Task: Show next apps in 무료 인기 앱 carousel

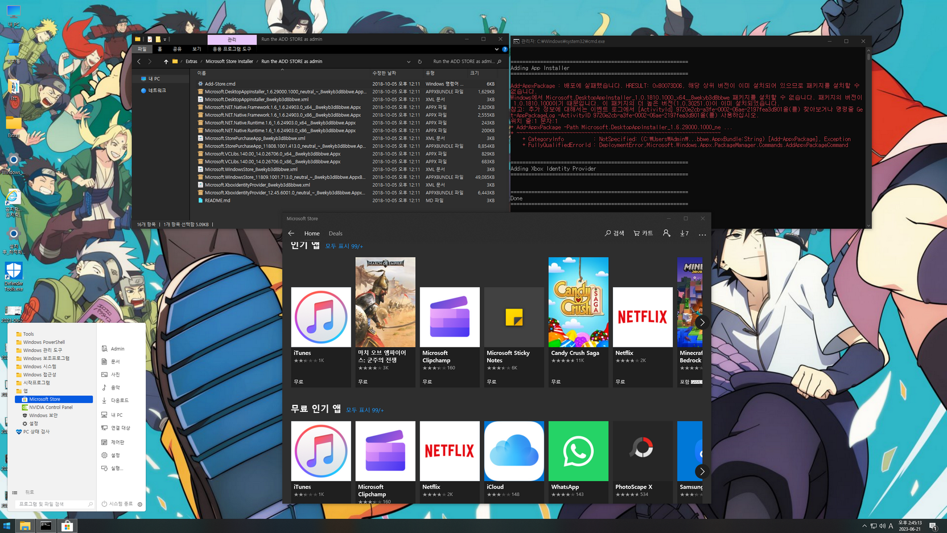Action: tap(702, 471)
